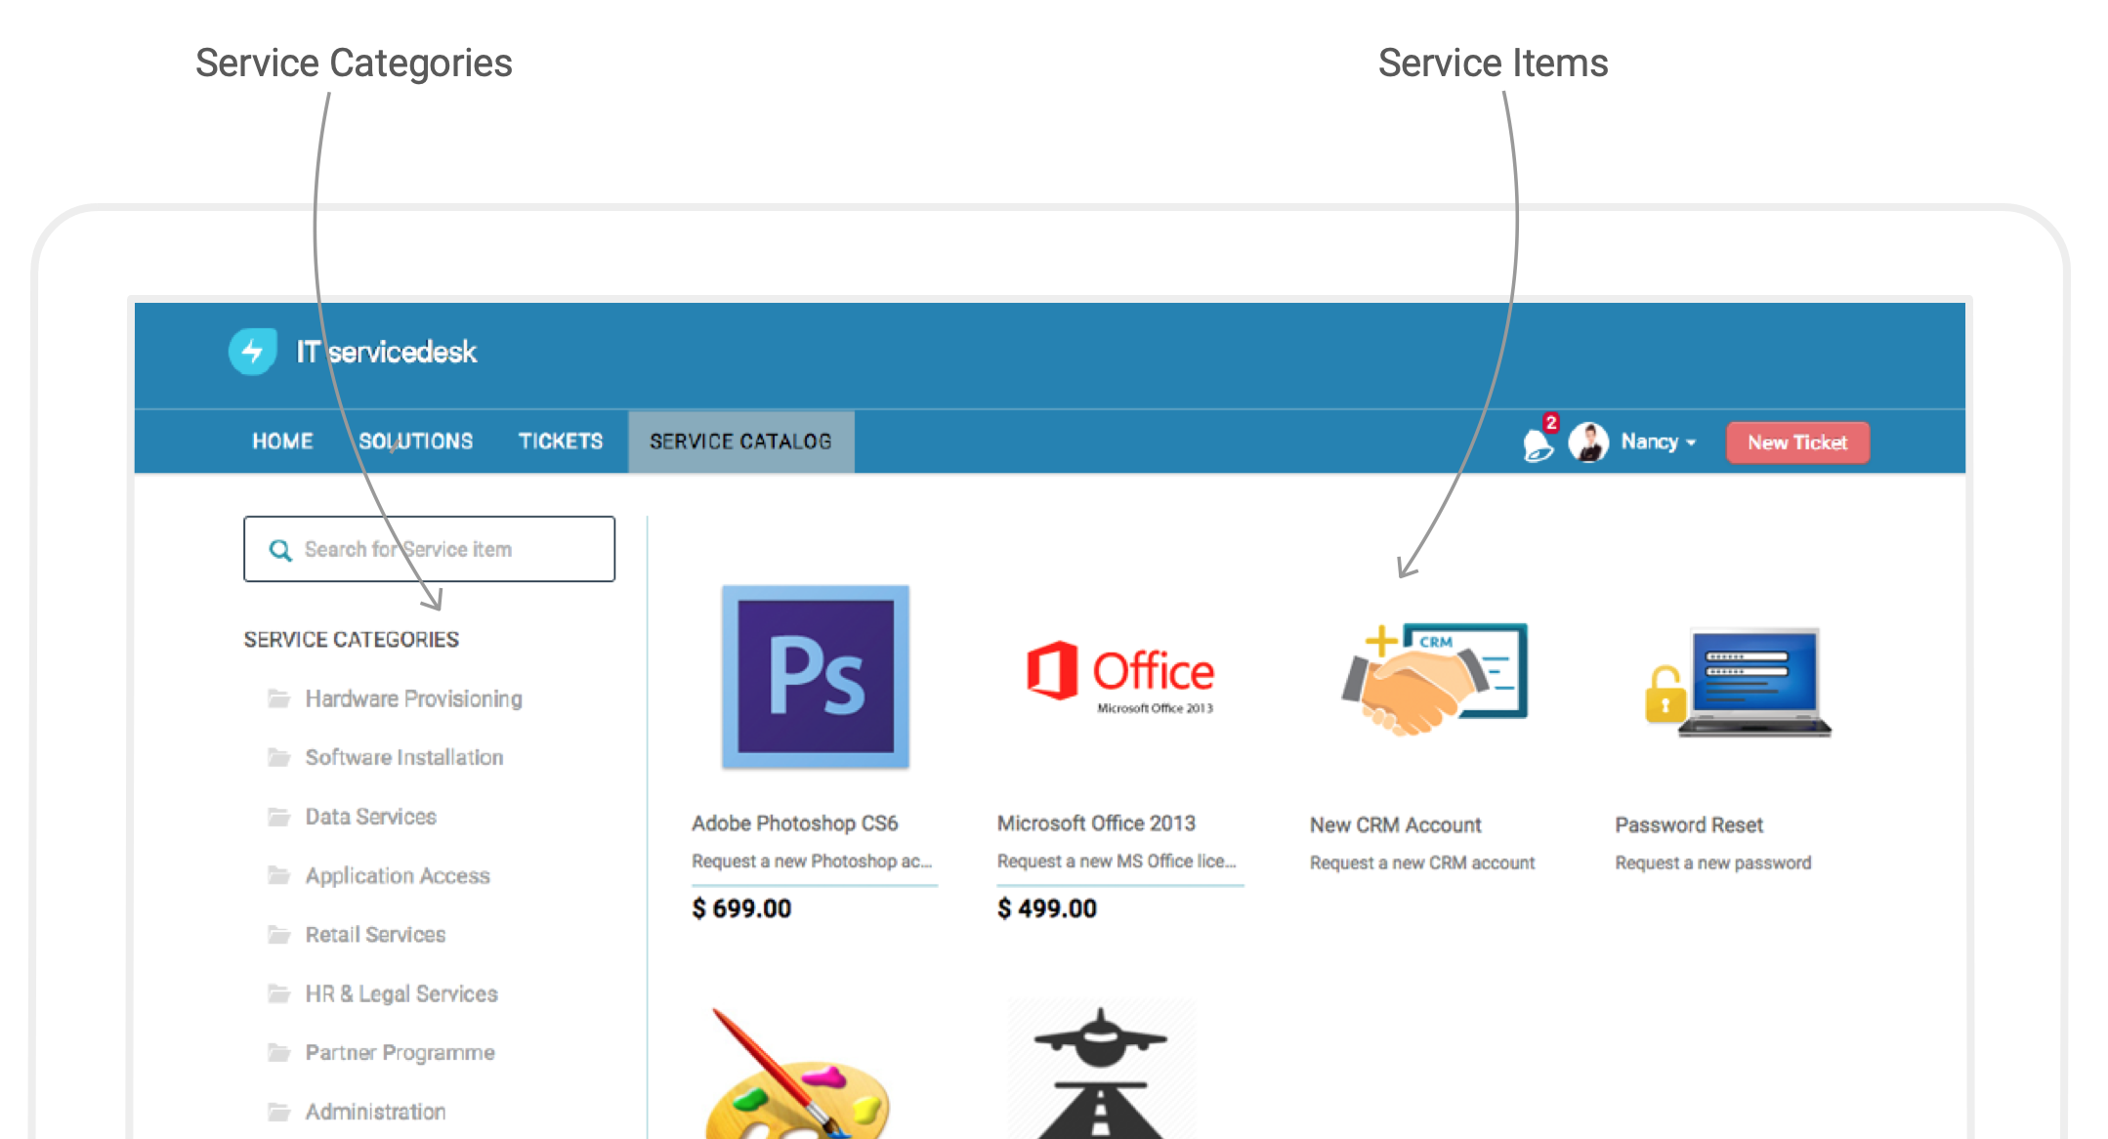Viewport: 2108px width, 1139px height.
Task: Click the IT servicedesk lightning logo
Action: tap(253, 352)
